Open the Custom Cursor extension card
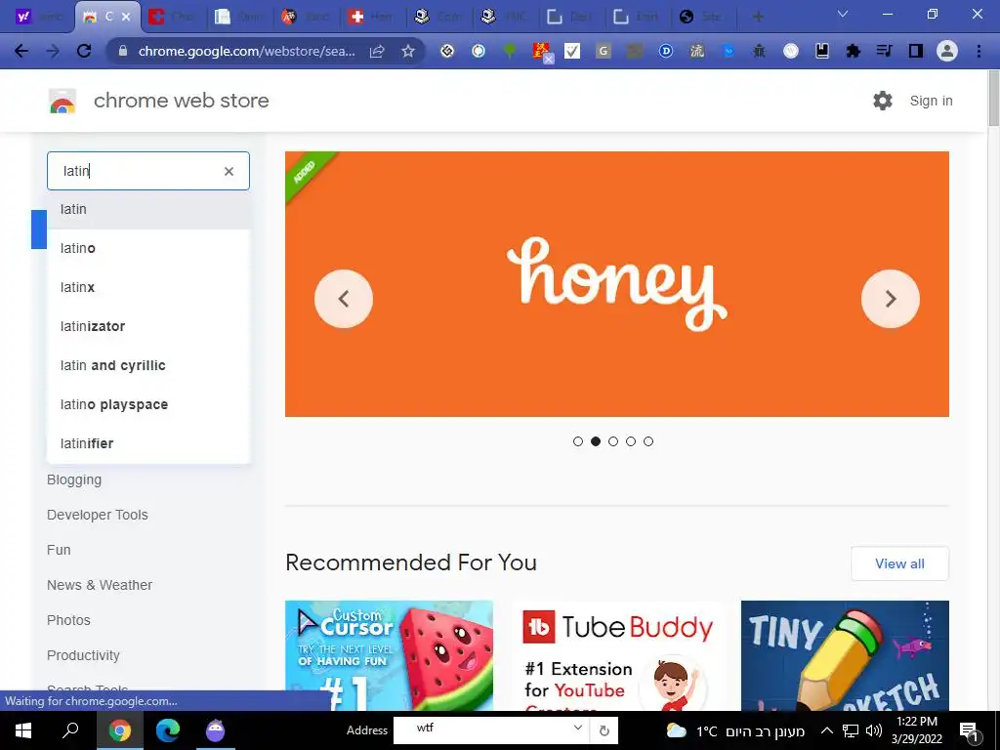The image size is (1000, 750). 389,655
